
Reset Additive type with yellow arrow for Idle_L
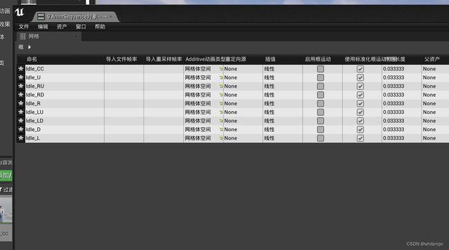(x=221, y=138)
